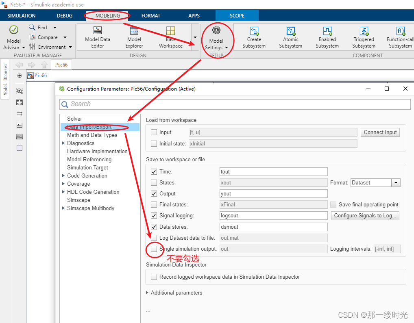Click the configuration Search field

point(235,104)
